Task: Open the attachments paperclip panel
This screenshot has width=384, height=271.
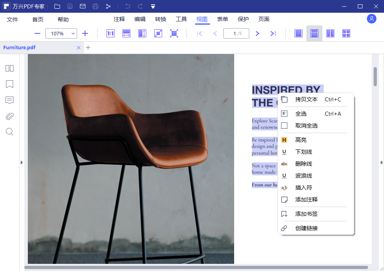Action: pos(10,116)
